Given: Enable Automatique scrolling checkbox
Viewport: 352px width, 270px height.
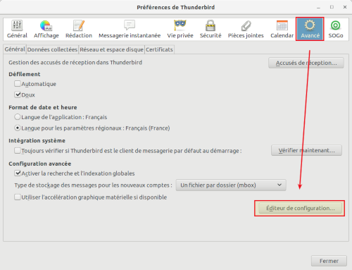Looking at the screenshot, I should click(18, 84).
